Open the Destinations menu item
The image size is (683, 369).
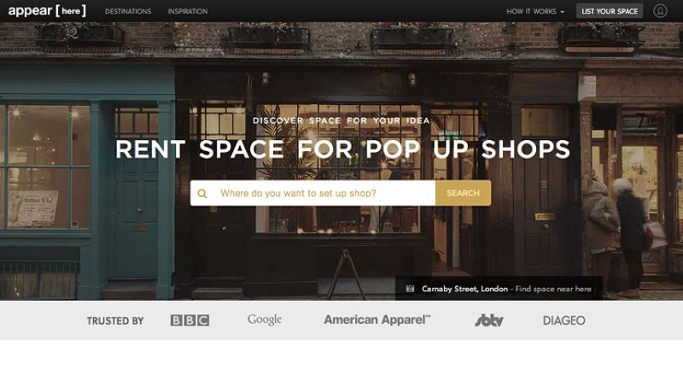click(x=128, y=11)
